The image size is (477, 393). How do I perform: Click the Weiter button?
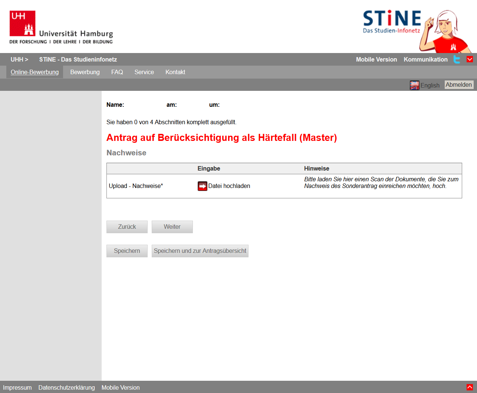click(172, 227)
